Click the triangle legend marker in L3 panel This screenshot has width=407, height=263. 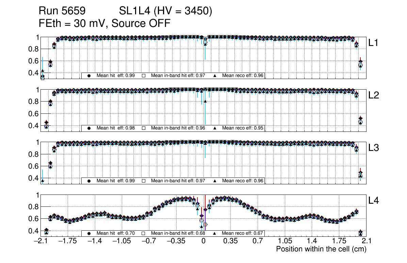click(x=215, y=181)
